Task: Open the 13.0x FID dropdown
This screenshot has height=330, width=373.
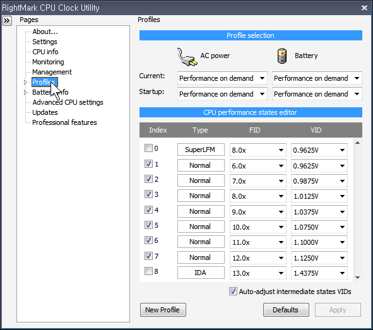Action: point(258,273)
